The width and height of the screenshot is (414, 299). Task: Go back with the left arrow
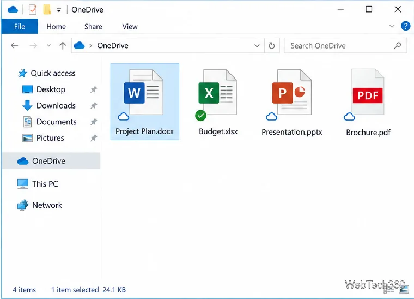click(15, 45)
